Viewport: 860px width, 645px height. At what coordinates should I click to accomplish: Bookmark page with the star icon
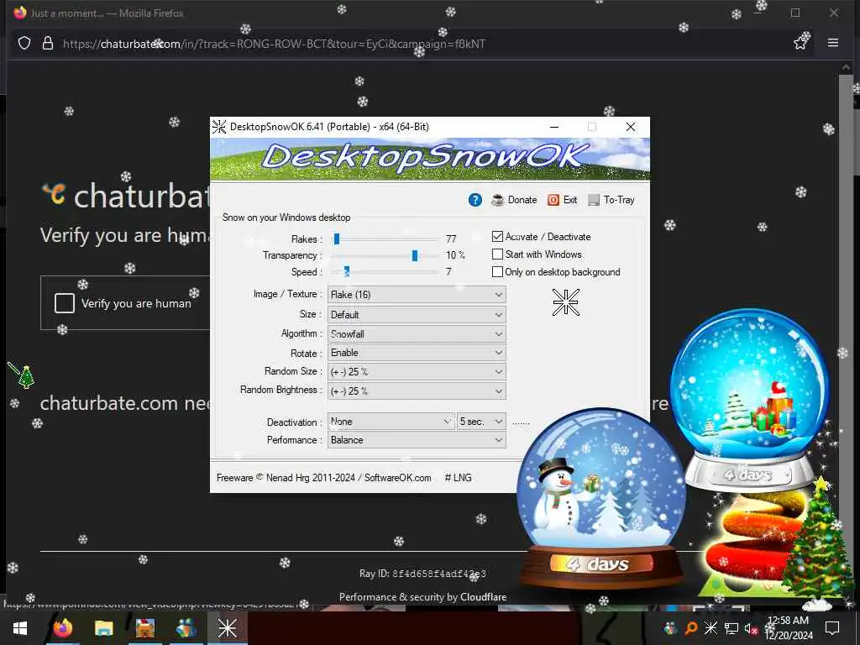coord(800,43)
